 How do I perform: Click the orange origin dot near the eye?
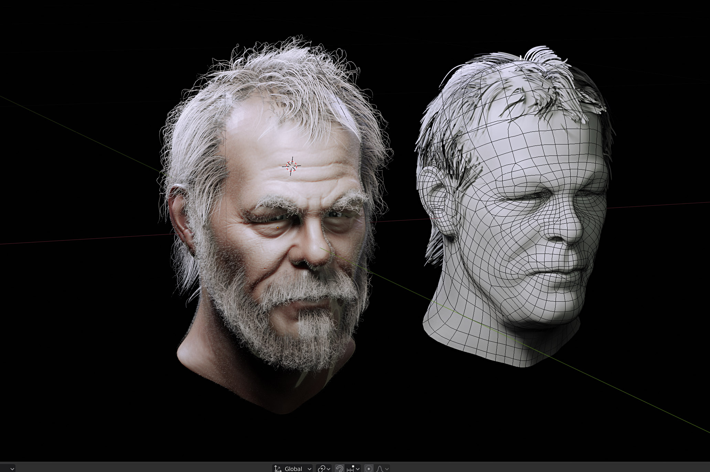click(x=278, y=228)
